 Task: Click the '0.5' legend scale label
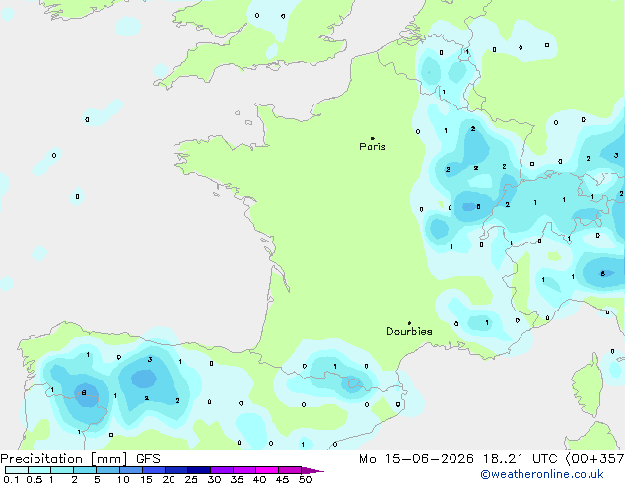point(34,479)
